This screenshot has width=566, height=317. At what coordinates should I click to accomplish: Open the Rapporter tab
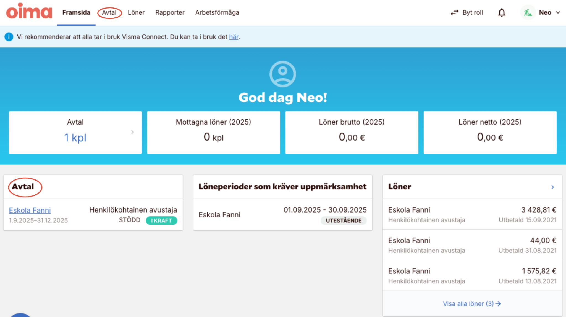(x=170, y=13)
